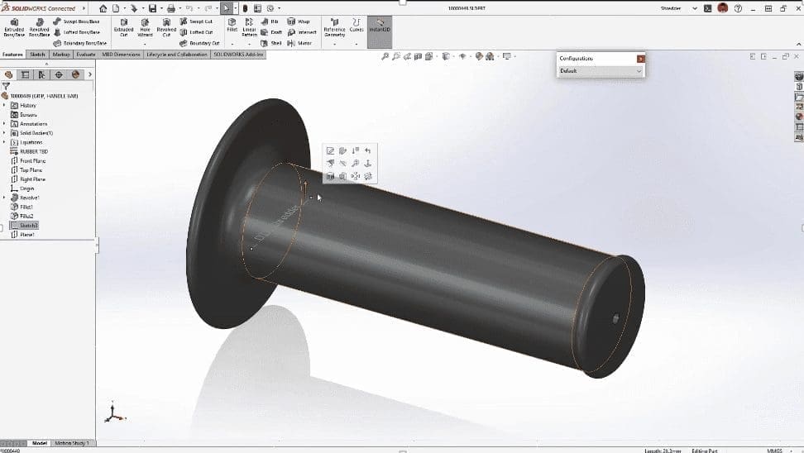Expand the SOLIDWORKS Connected menu arrow
Viewport: 804px width, 453px height.
(x=84, y=8)
